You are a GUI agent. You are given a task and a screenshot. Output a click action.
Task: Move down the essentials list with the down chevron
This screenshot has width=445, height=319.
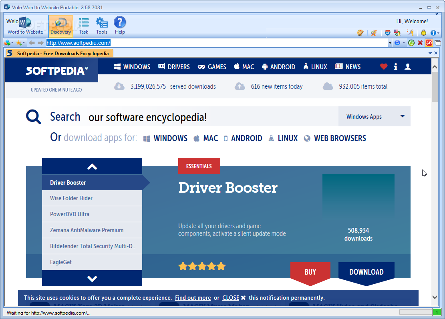92,279
